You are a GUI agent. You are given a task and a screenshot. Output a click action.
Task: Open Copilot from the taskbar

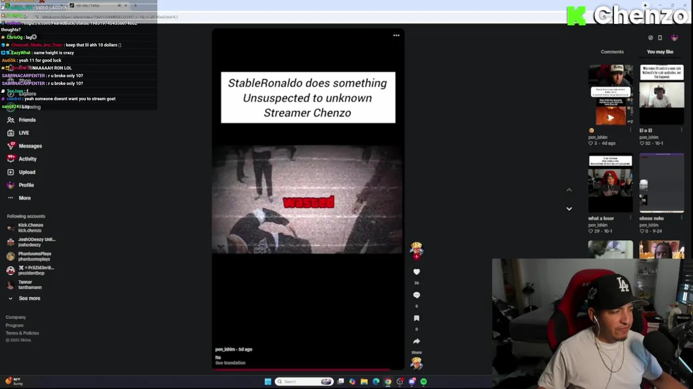[x=352, y=381]
